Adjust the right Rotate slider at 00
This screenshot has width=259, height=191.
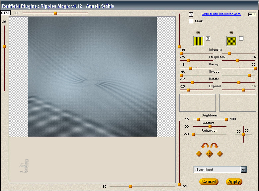pos(239,83)
